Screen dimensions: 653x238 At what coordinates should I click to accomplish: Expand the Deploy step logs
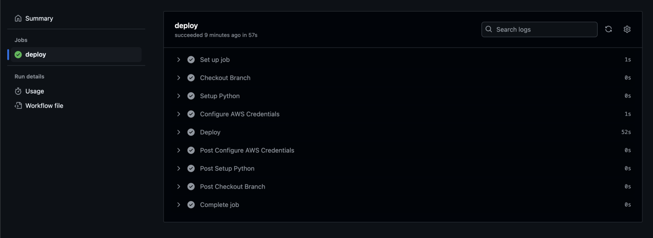(x=179, y=132)
